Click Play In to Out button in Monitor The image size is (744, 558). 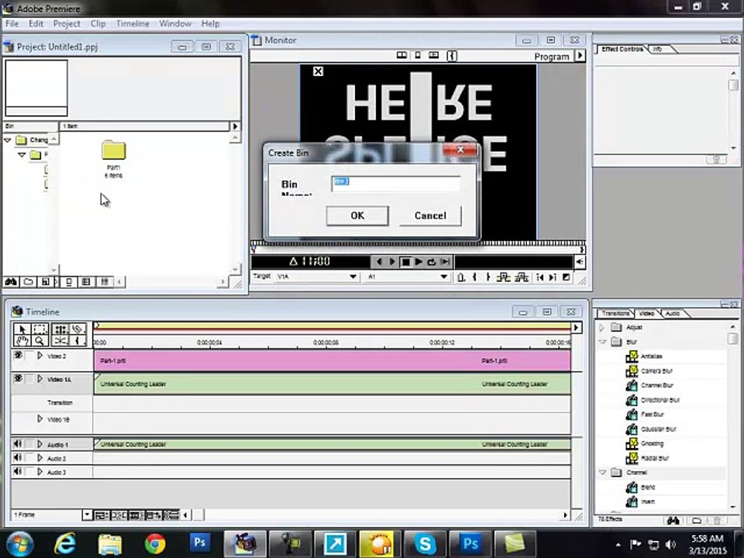[445, 261]
